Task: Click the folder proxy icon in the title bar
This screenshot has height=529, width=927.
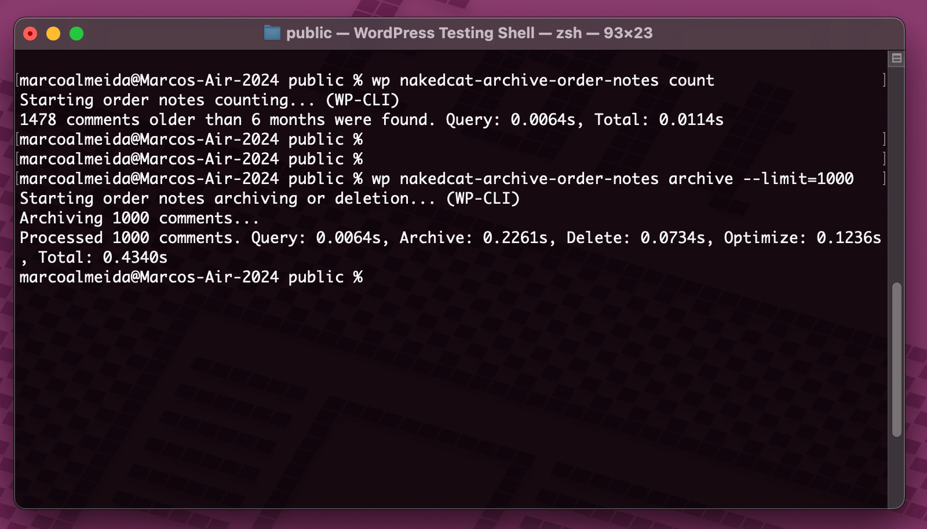Action: coord(271,33)
